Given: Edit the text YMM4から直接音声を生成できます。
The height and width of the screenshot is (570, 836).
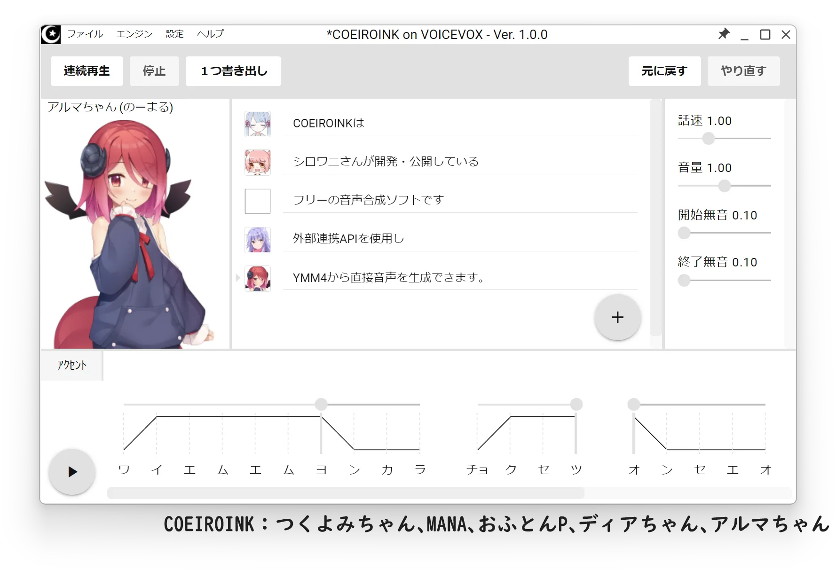Looking at the screenshot, I should [460, 278].
